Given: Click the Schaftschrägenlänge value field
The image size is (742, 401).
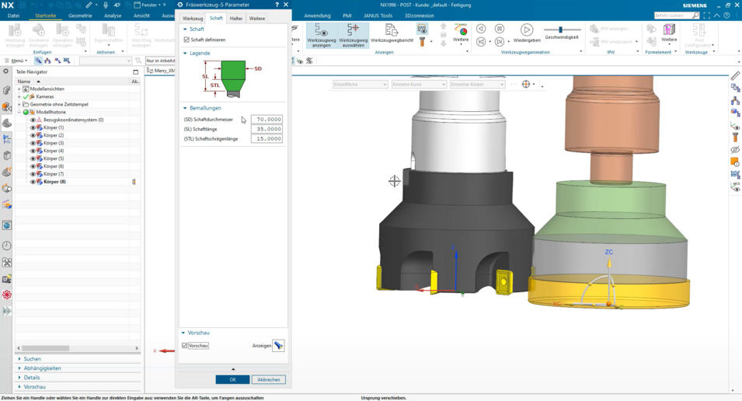Looking at the screenshot, I should 267,138.
